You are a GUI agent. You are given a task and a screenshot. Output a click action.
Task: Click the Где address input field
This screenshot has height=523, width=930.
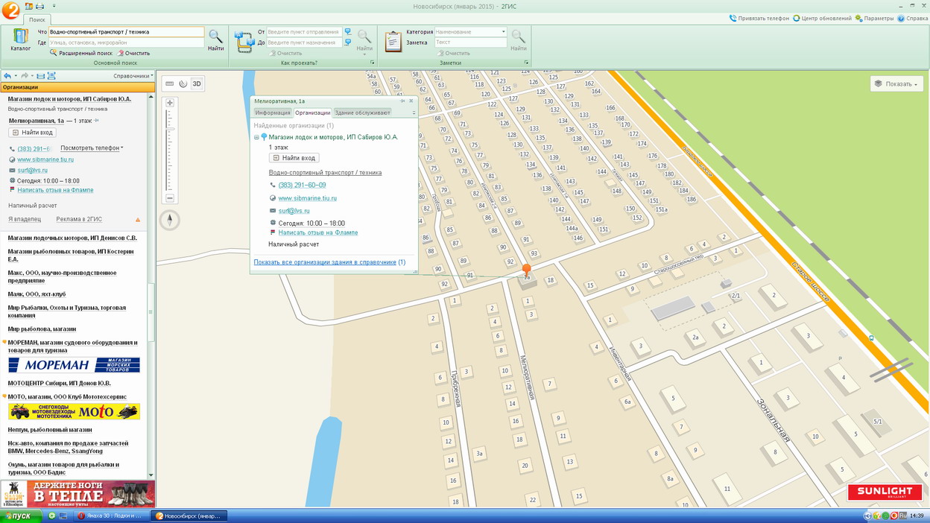click(x=126, y=43)
